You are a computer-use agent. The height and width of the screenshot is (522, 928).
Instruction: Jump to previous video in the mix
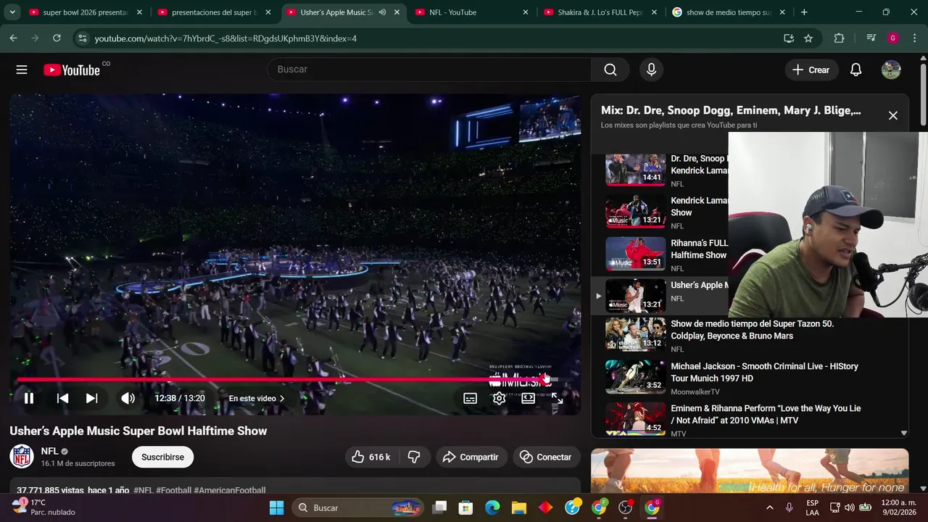pyautogui.click(x=62, y=398)
